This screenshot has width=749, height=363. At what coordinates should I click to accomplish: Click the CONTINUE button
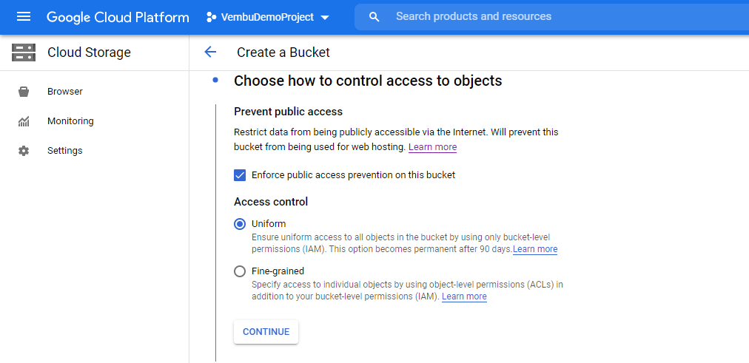pos(266,331)
